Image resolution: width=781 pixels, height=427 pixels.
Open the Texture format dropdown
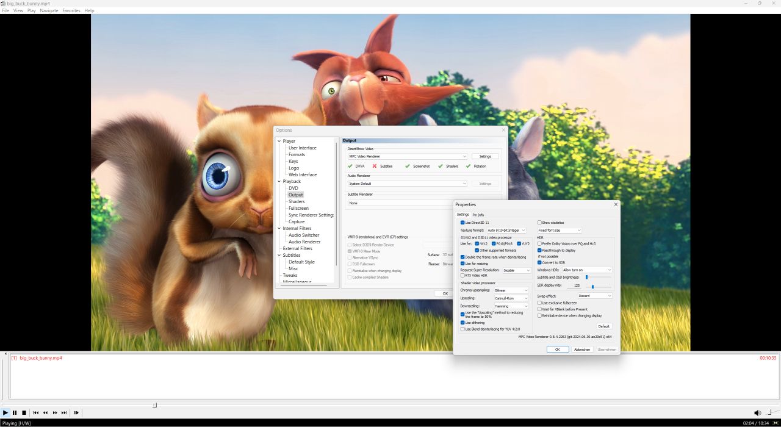[506, 230]
